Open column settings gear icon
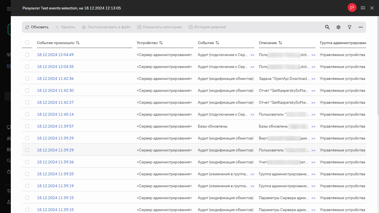Screen dimensions: 379x213 tap(338, 27)
